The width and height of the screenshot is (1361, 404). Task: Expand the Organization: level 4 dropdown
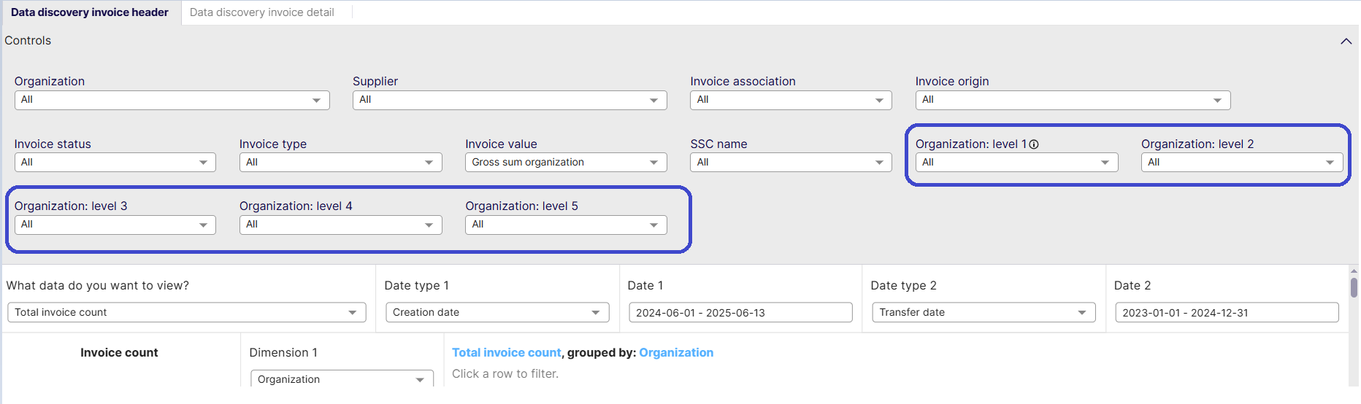pos(340,225)
